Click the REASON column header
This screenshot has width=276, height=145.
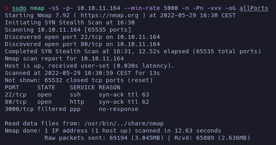click(109, 87)
